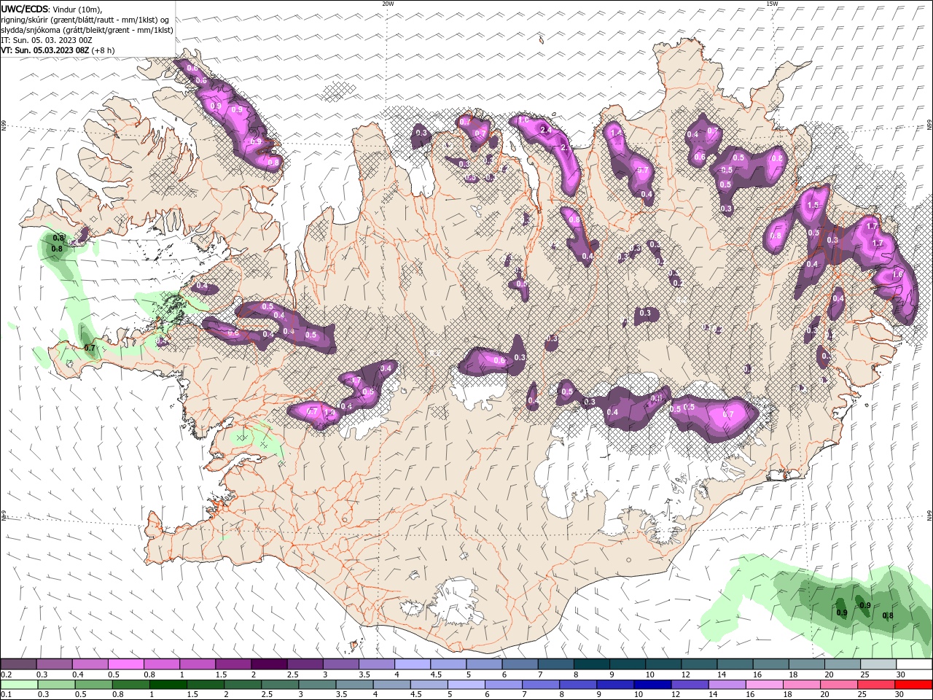933x700 pixels.
Task: Select the 2.5–3 snow scale swatch
Action: 305,664
